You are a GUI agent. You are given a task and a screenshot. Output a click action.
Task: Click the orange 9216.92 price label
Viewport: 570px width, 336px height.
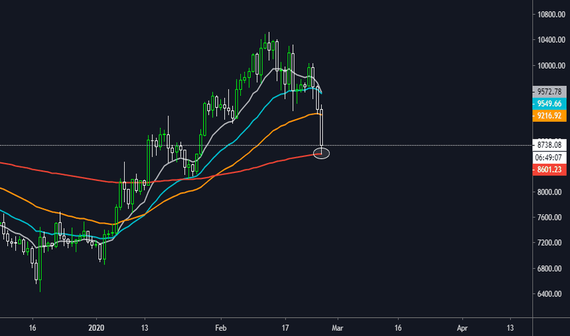(x=549, y=116)
